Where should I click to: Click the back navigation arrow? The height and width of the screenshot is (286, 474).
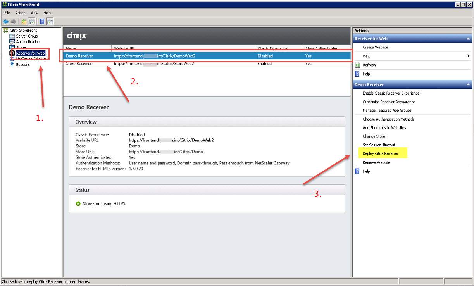click(x=5, y=21)
